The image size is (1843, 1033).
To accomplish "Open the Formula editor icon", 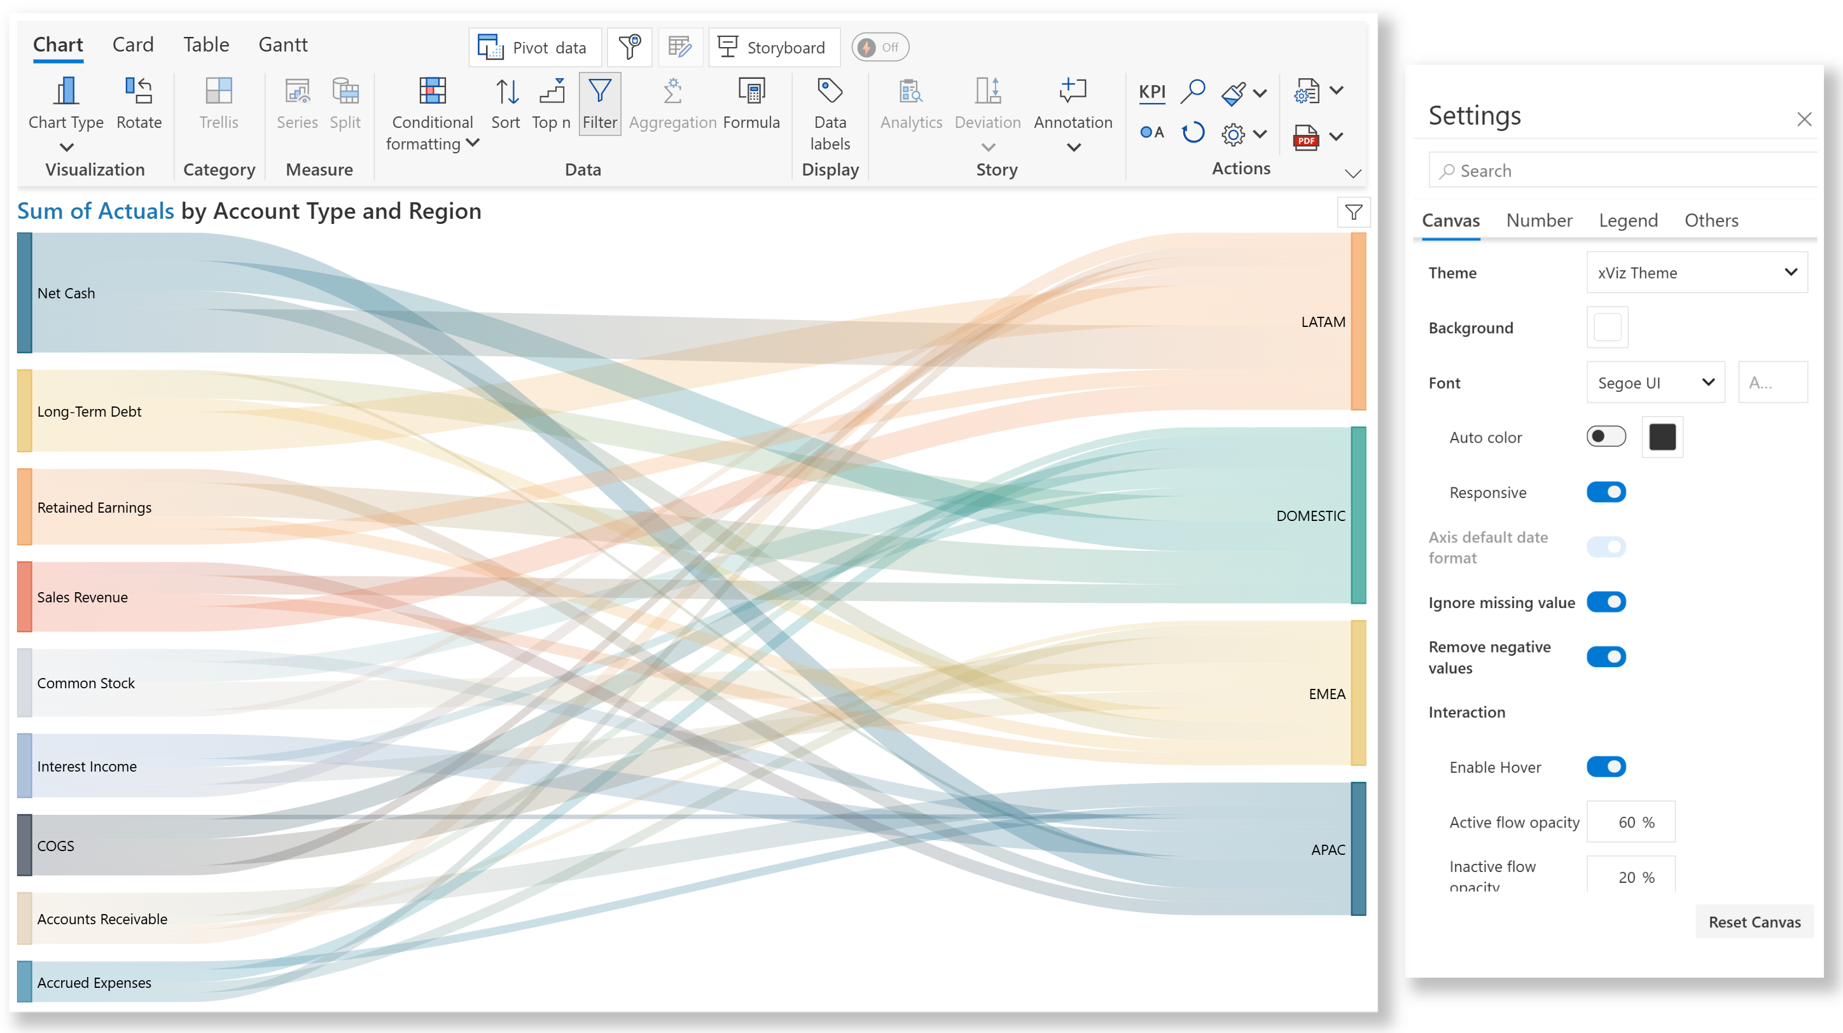I will click(751, 92).
